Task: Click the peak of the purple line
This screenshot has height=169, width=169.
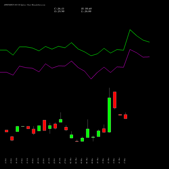Action: click(x=130, y=49)
